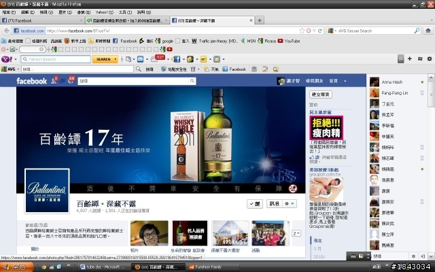Open tube.doc Microsoft Word taskbar item
The height and width of the screenshot is (272, 435).
click(103, 267)
